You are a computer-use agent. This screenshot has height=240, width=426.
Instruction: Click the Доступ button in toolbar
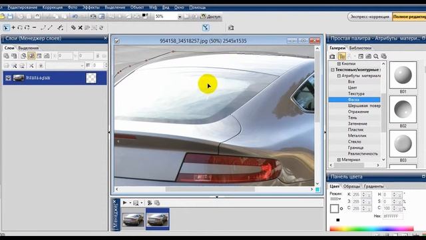pyautogui.click(x=210, y=16)
